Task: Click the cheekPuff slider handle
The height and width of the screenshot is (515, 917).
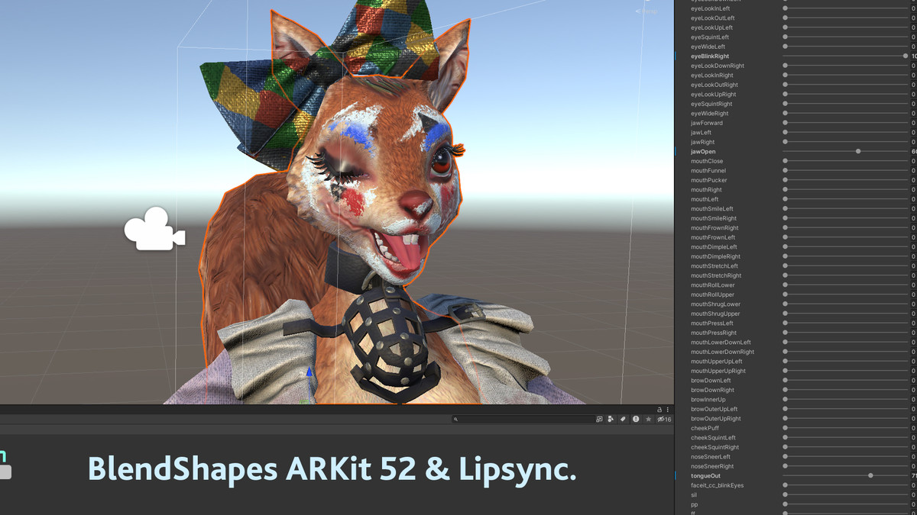Action: point(786,429)
